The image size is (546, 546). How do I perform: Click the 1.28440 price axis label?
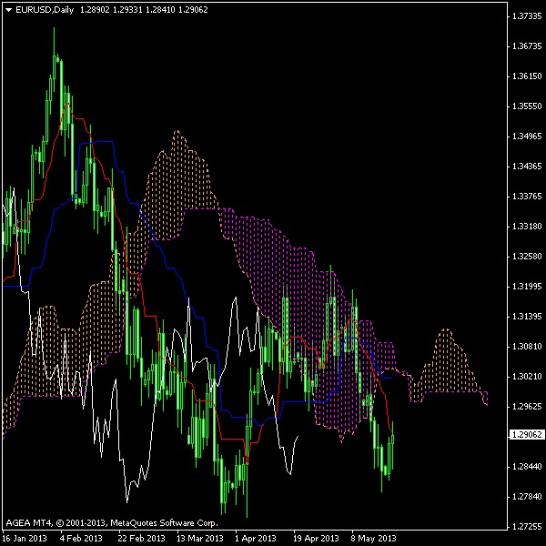[524, 466]
